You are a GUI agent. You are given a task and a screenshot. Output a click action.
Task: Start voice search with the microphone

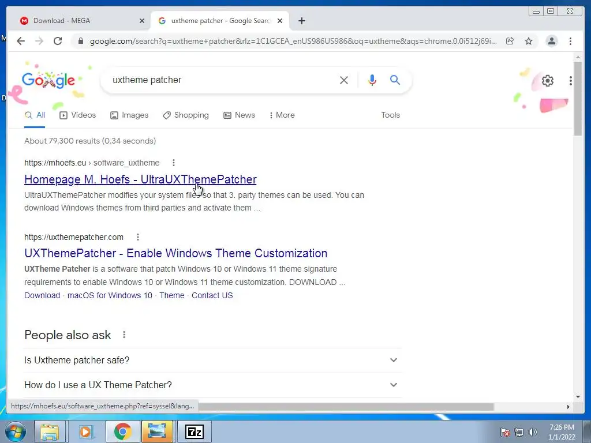pos(372,80)
